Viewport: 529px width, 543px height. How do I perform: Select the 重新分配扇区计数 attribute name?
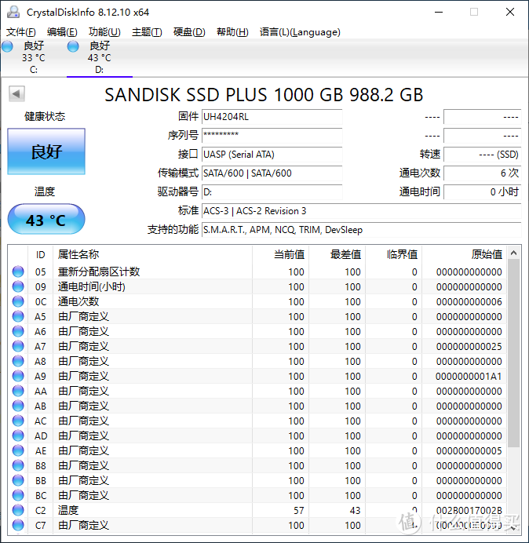click(99, 271)
